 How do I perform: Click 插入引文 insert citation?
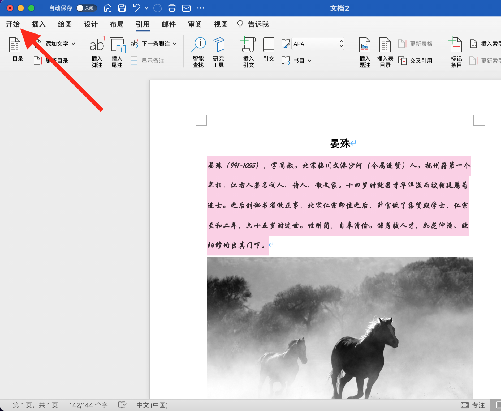click(x=248, y=53)
